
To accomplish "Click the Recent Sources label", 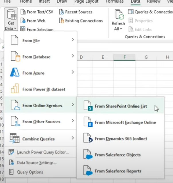I will point(79,12).
